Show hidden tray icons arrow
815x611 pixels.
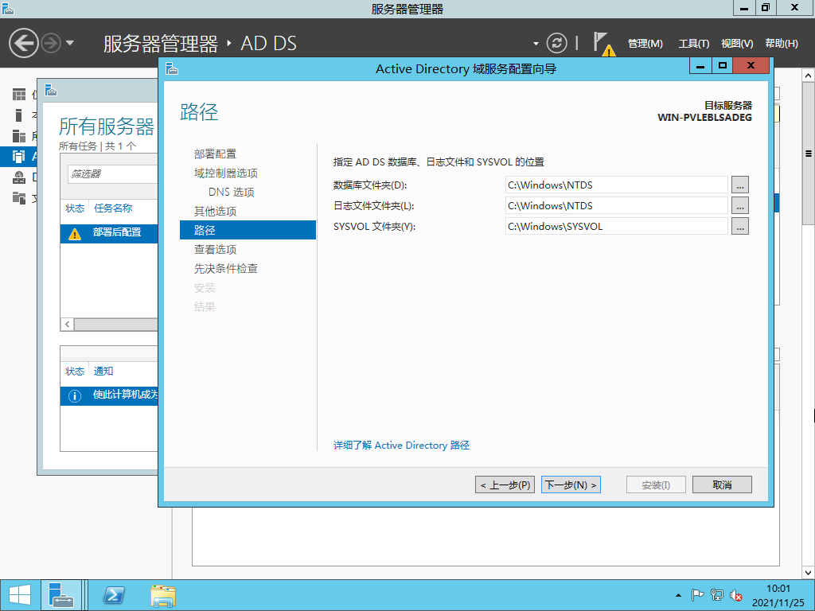pos(678,595)
